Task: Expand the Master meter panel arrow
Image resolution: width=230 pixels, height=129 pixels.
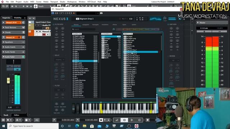Action: 198,23
